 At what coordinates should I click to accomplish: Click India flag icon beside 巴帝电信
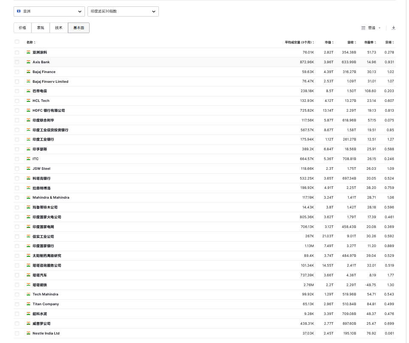coord(28,91)
